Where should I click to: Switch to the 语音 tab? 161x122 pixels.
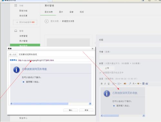click(x=71, y=12)
